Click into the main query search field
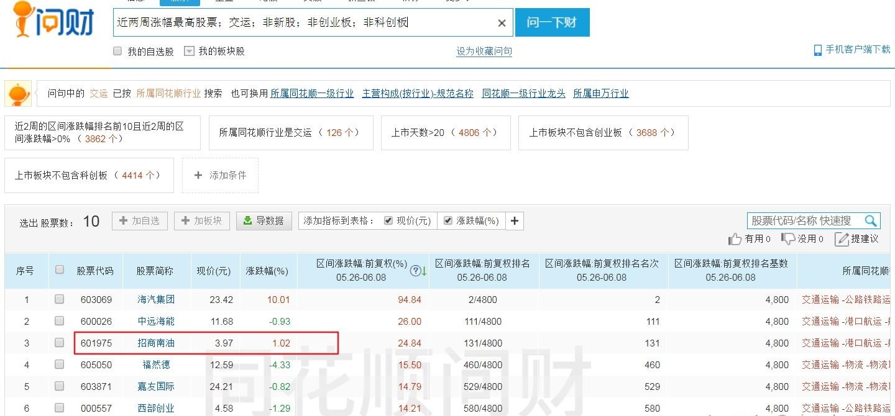Screen dimensions: 895x416 pos(305,23)
